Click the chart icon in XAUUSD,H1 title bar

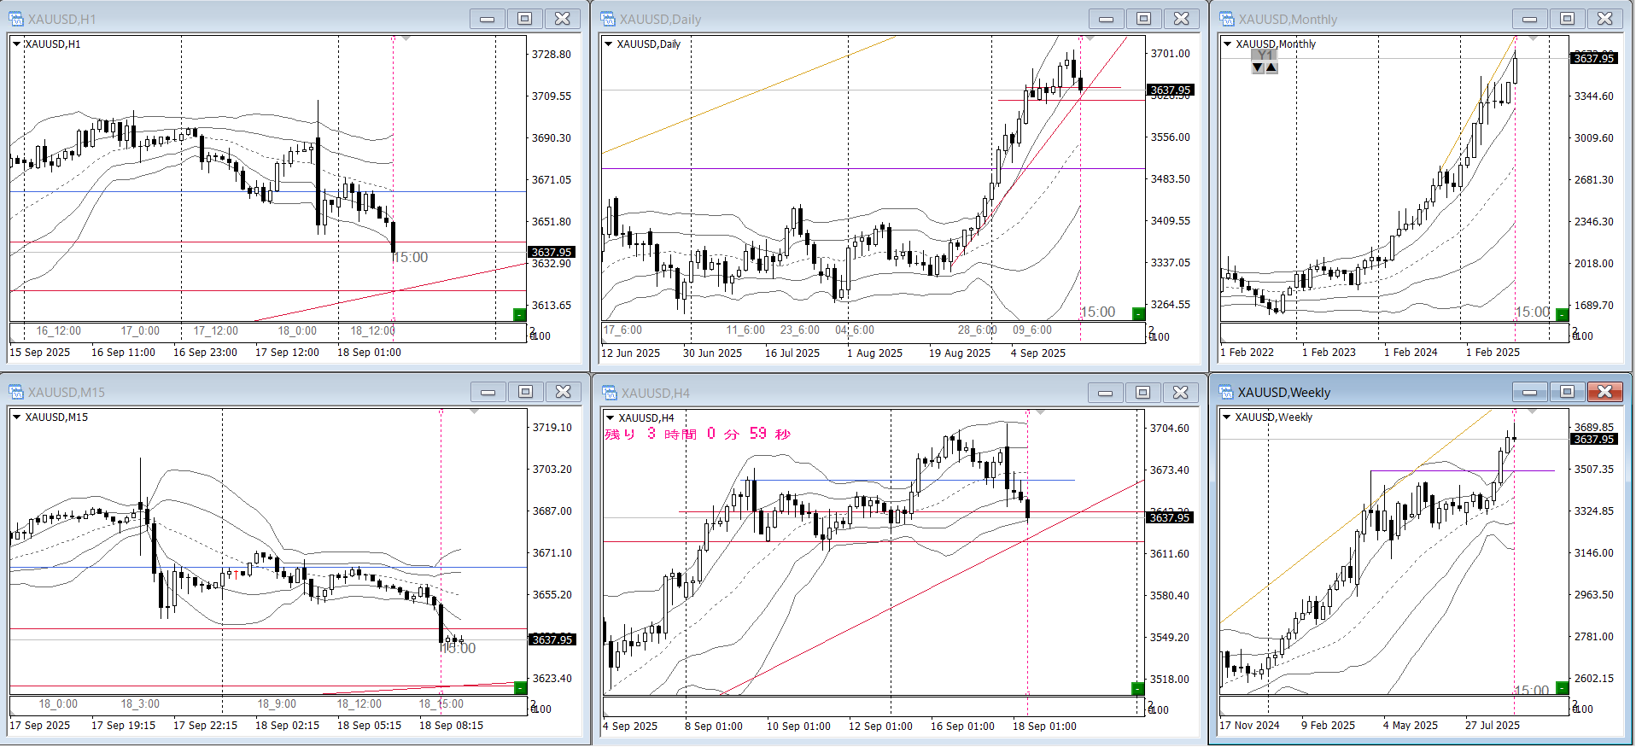(x=15, y=19)
